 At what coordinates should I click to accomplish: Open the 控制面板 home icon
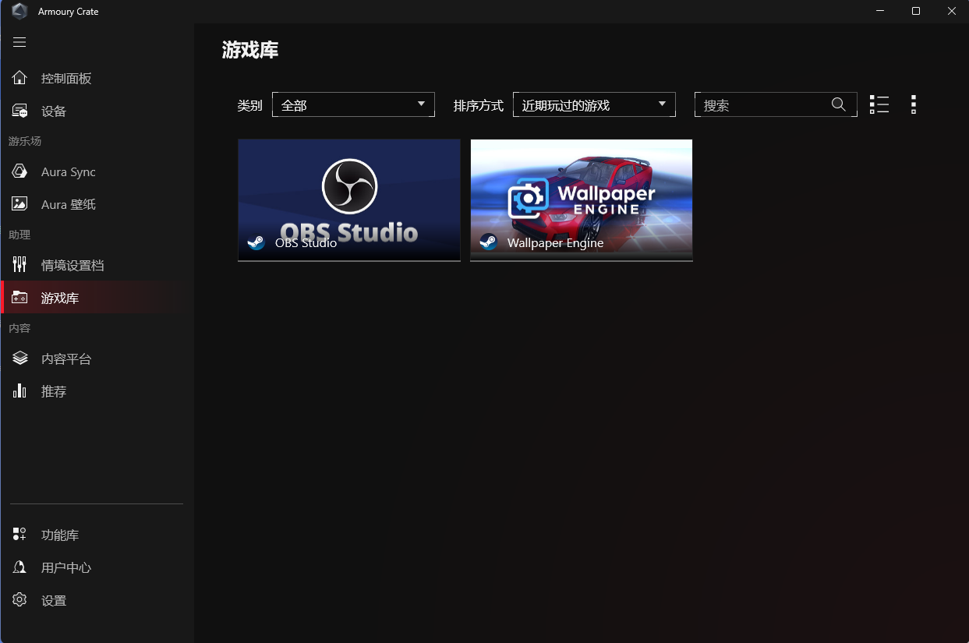click(20, 78)
